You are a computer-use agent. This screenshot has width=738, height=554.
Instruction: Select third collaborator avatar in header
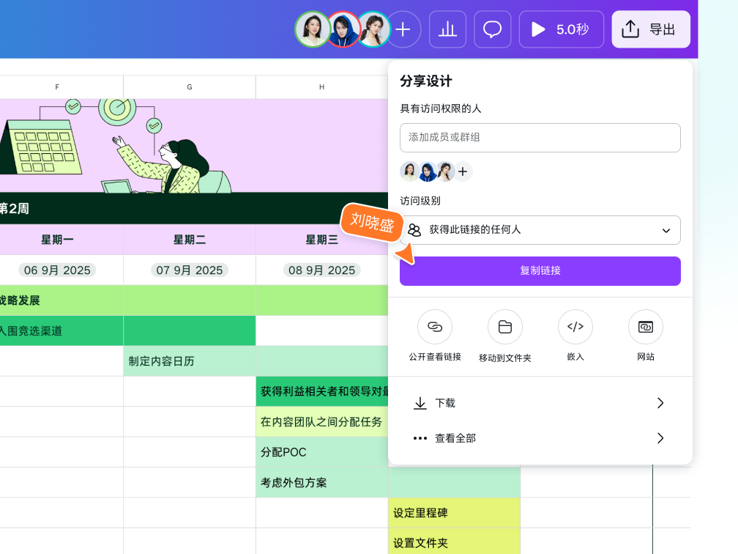pyautogui.click(x=373, y=29)
